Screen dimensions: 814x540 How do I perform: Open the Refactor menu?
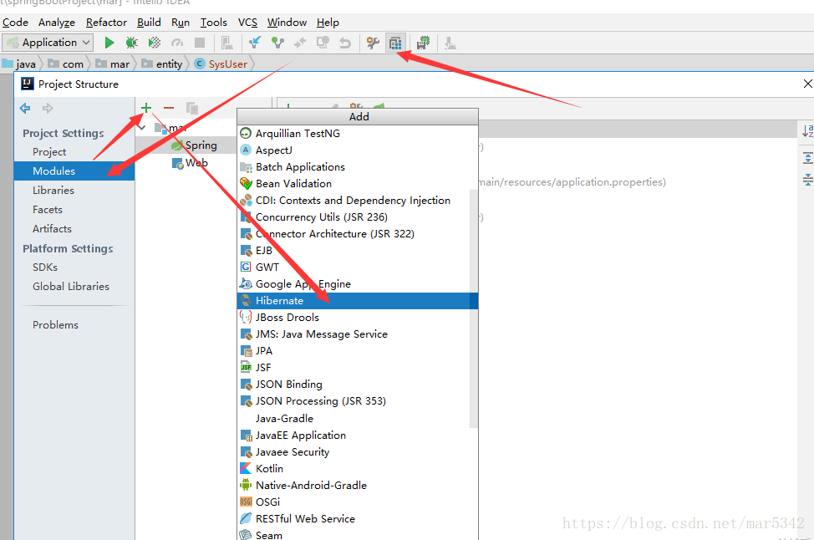click(106, 23)
